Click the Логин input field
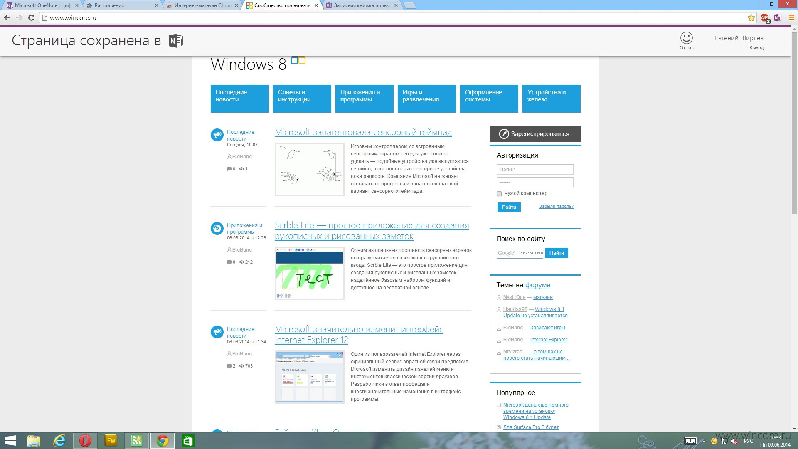 (535, 170)
